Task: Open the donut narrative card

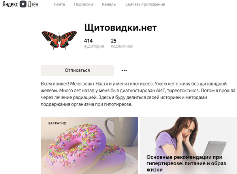Action: tap(89, 146)
